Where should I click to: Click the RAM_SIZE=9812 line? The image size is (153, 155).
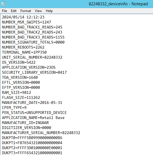[16, 92]
